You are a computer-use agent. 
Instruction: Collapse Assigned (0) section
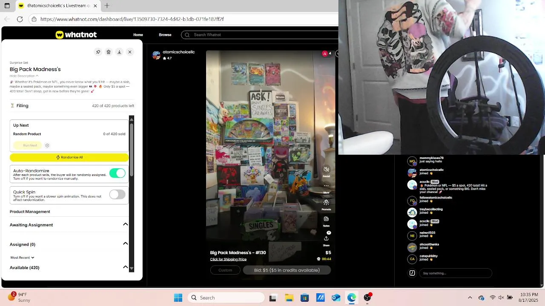tap(125, 244)
